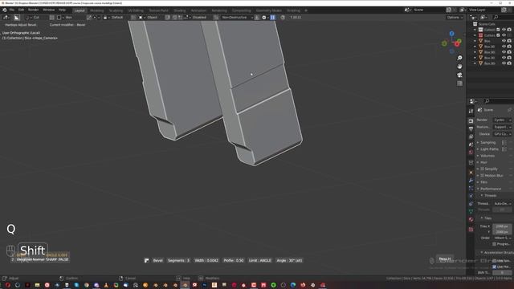The image size is (514, 289).
Task: Switch perspective/orthographic with the grid gizmo
Action: [x=459, y=83]
